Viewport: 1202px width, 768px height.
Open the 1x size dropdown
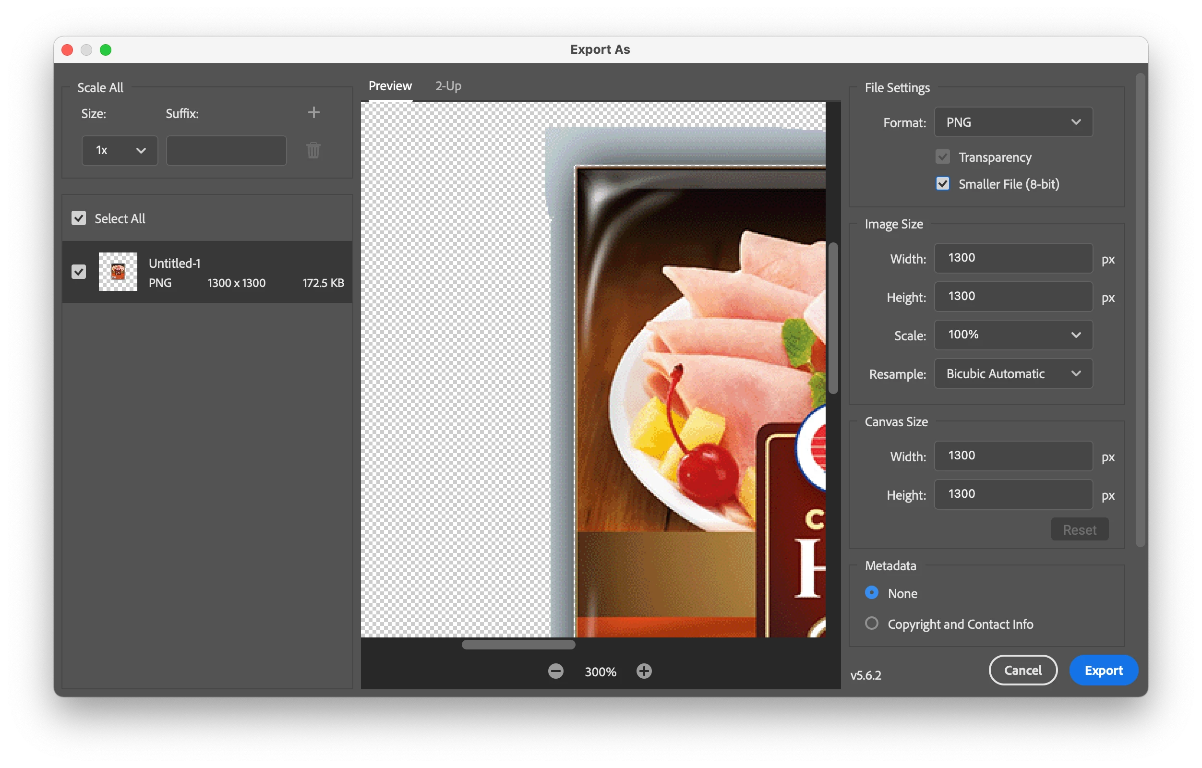120,150
